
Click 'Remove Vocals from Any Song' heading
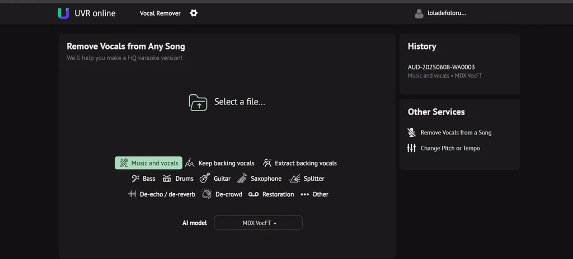coord(126,46)
